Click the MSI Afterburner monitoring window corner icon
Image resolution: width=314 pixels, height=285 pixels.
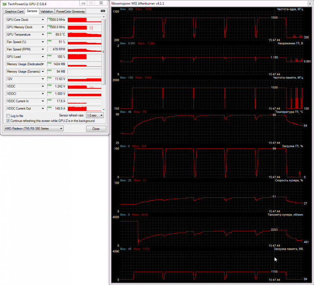click(310, 4)
